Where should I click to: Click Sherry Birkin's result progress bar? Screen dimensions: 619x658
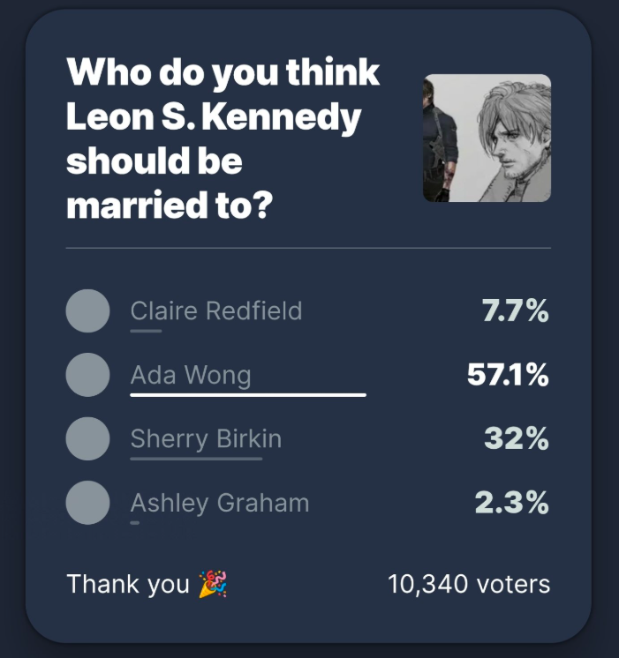[x=196, y=459]
